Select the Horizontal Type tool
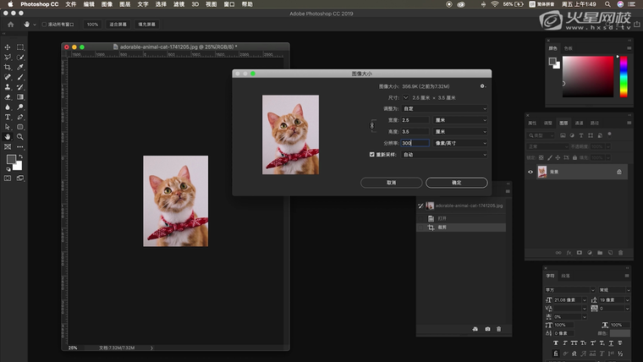Image resolution: width=643 pixels, height=362 pixels. coord(8,117)
